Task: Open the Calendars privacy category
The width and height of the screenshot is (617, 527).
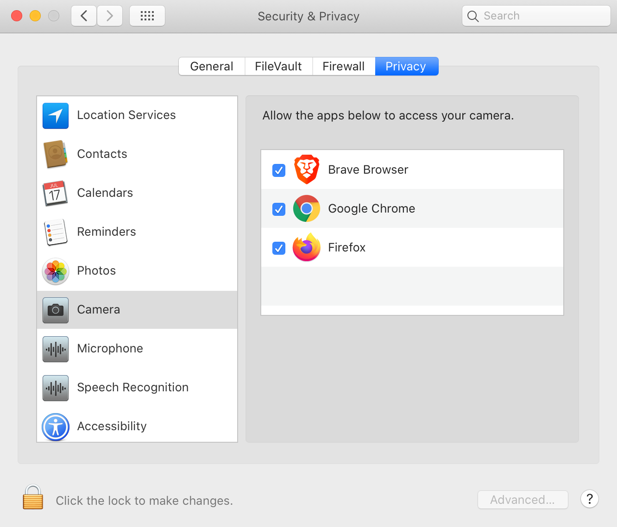Action: point(105,193)
